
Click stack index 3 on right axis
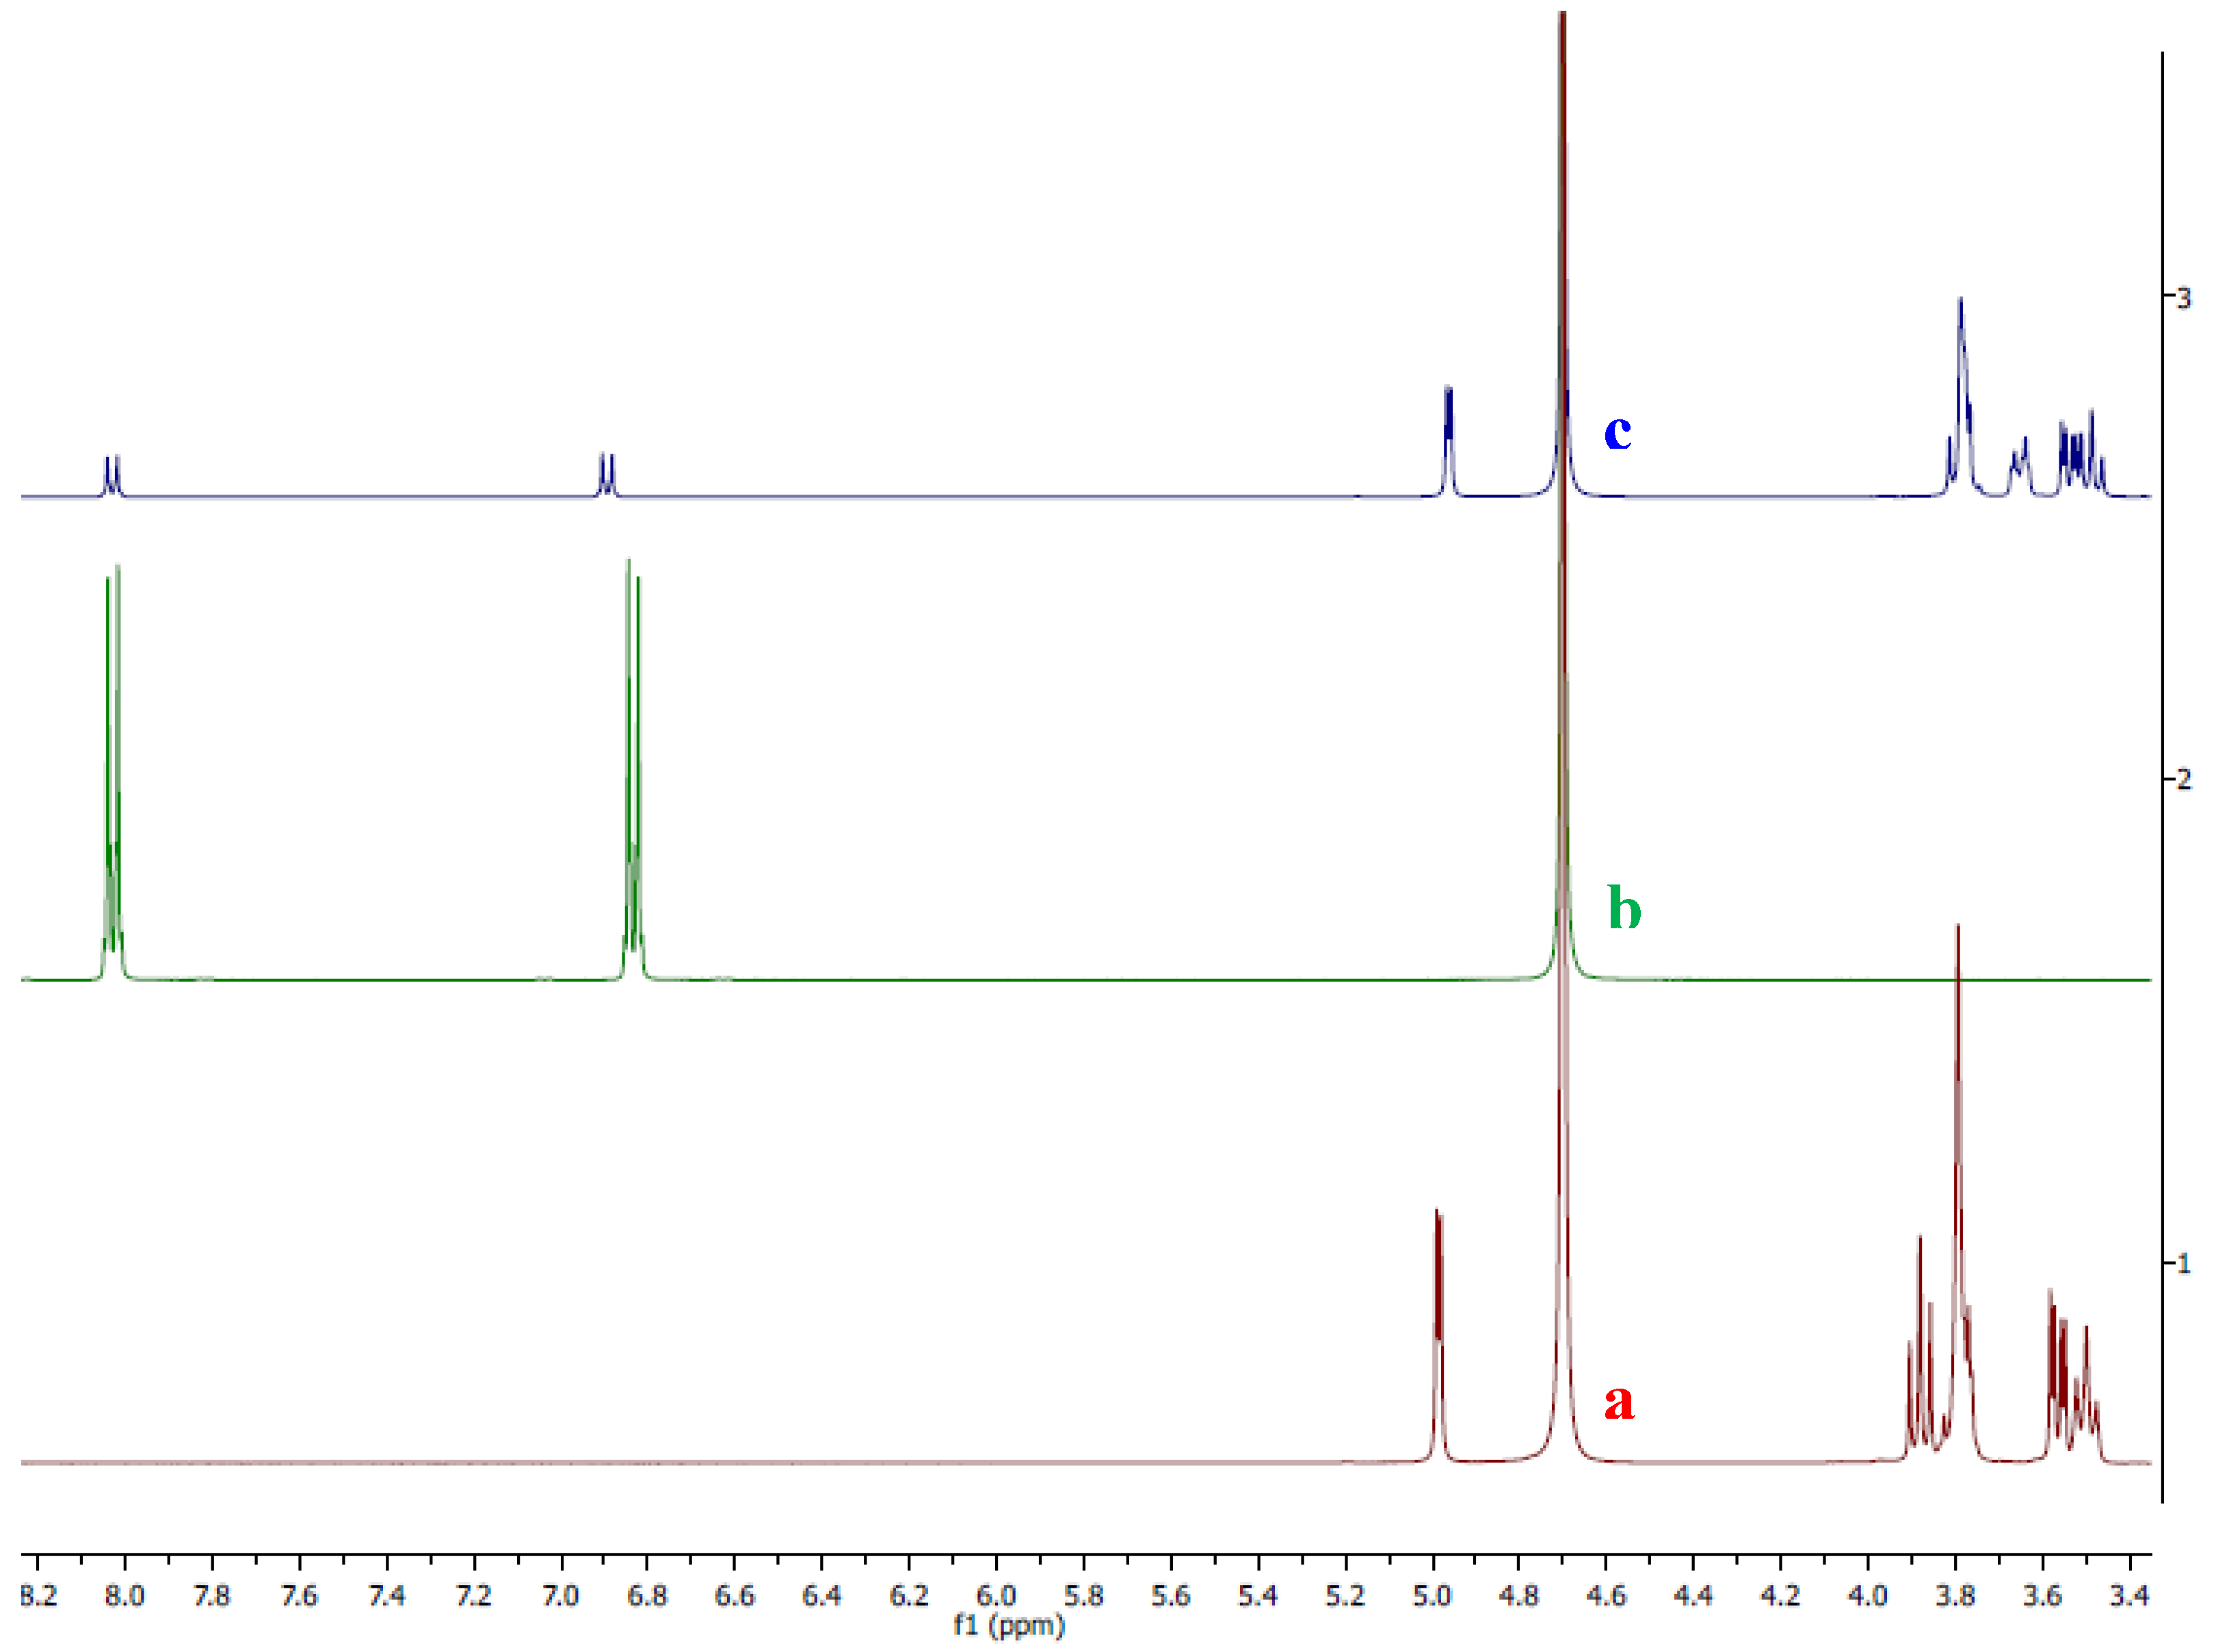click(2184, 298)
